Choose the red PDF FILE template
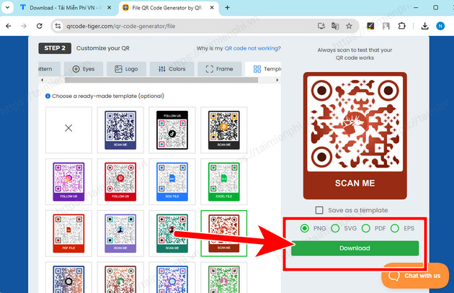The image size is (454, 293). (x=68, y=233)
